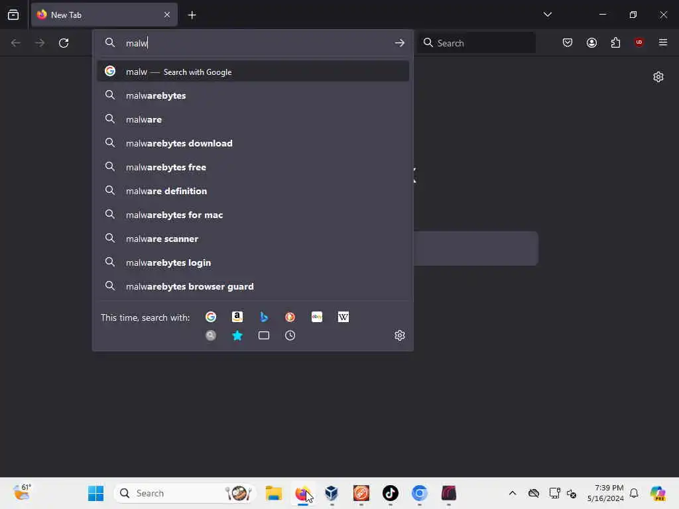Image resolution: width=679 pixels, height=509 pixels.
Task: Click the separate Search box in toolbar
Action: [476, 43]
